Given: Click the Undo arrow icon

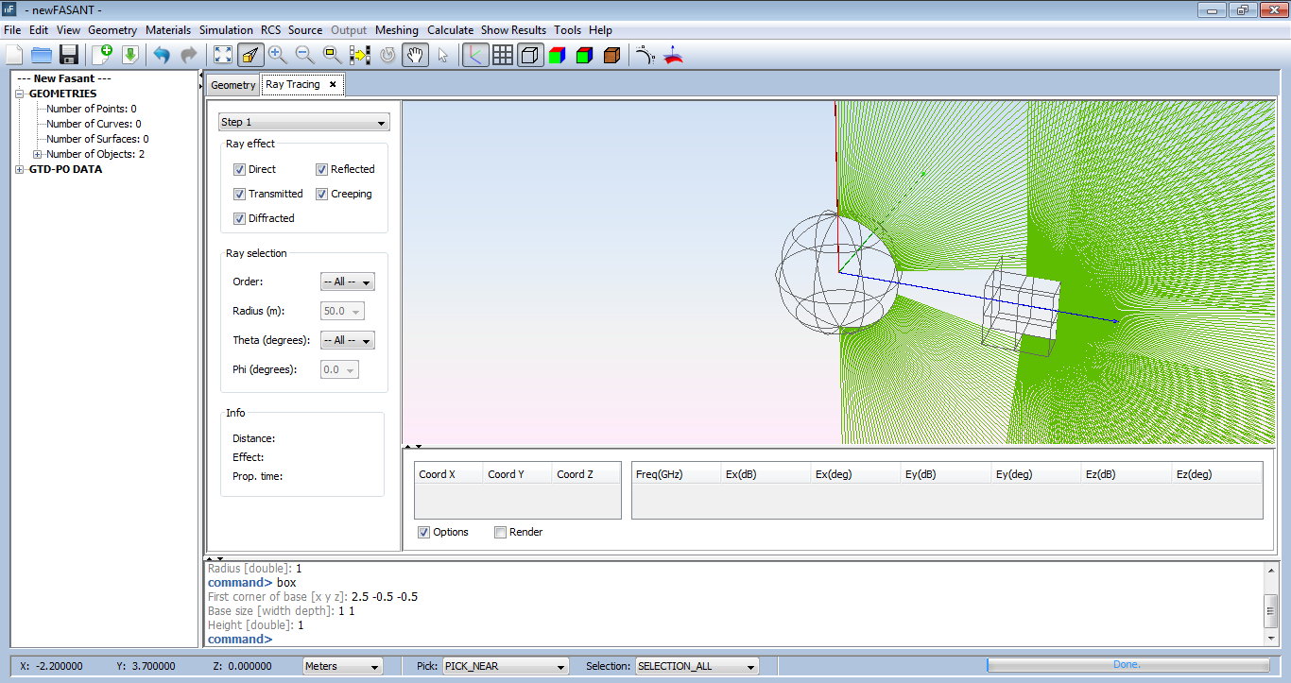Looking at the screenshot, I should [160, 55].
